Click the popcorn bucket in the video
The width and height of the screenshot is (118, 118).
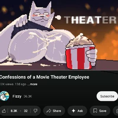coord(81,52)
